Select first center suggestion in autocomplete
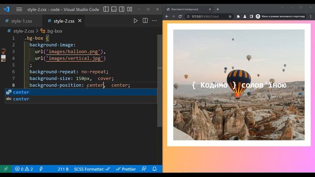 [81, 92]
